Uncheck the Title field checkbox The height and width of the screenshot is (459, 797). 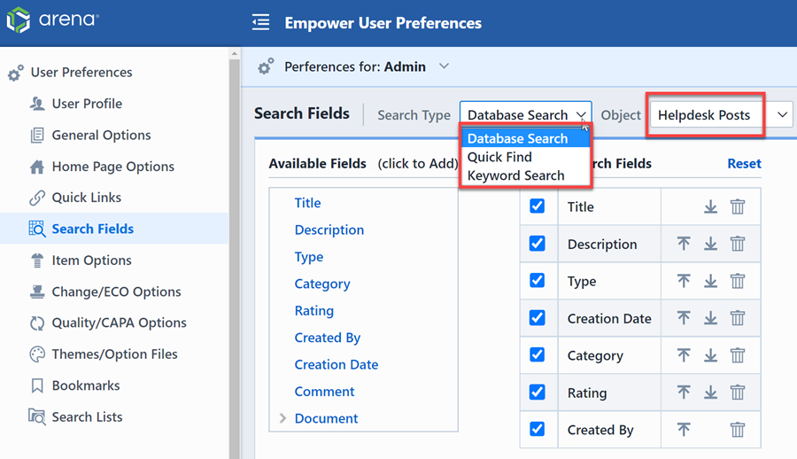(538, 206)
